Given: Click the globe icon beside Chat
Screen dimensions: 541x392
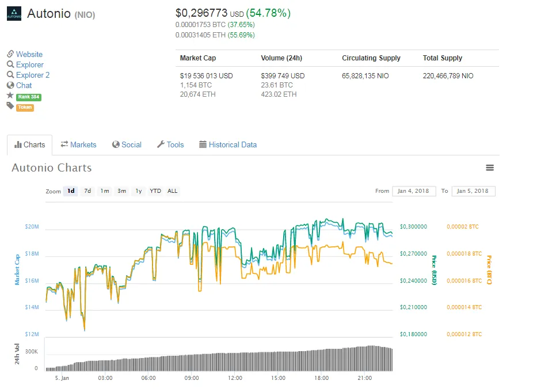Looking at the screenshot, I should [x=10, y=85].
